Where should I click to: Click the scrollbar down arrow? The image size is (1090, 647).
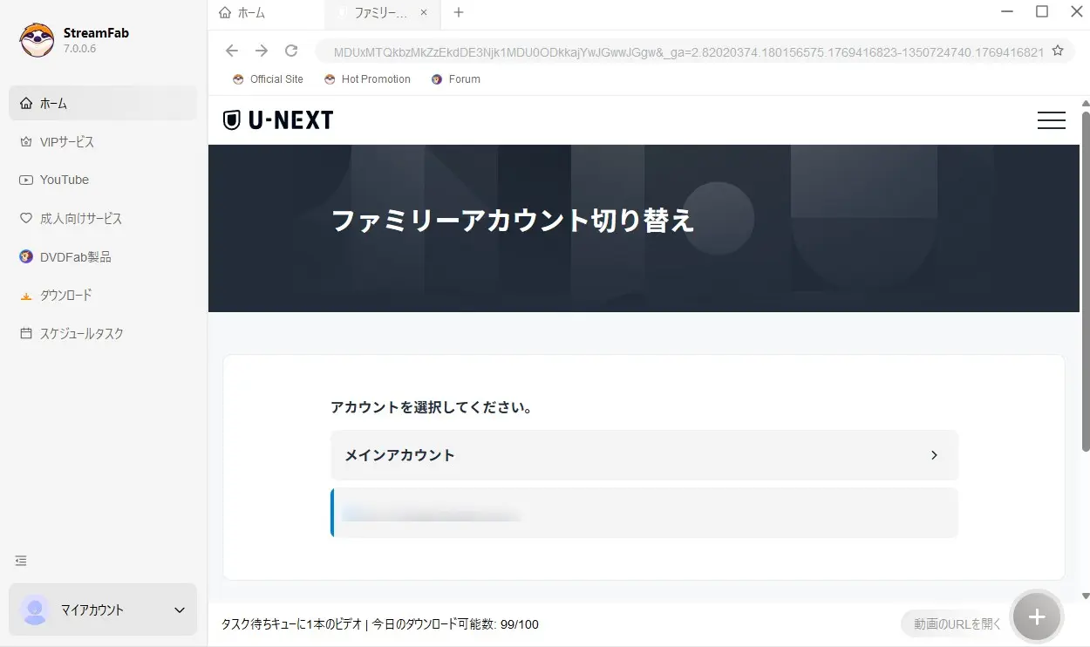[x=1086, y=596]
